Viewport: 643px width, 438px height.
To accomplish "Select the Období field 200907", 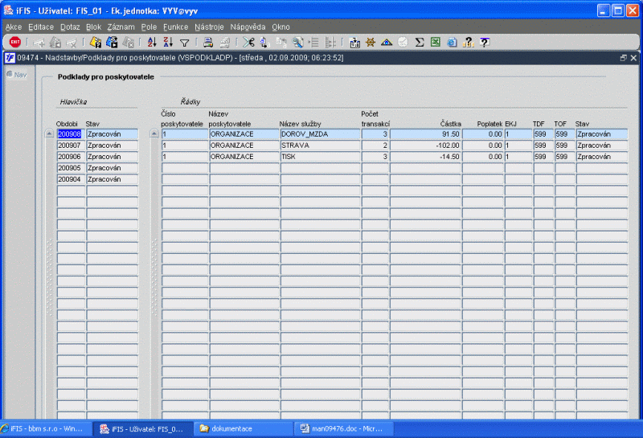I will point(71,145).
